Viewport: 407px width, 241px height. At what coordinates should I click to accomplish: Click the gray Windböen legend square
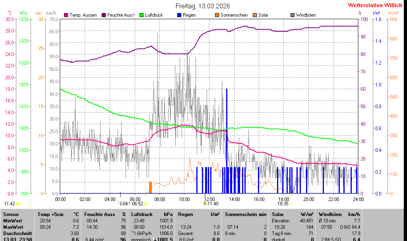(293, 15)
